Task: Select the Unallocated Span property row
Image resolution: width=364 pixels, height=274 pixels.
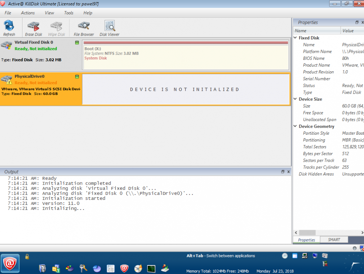Action: (x=328, y=120)
